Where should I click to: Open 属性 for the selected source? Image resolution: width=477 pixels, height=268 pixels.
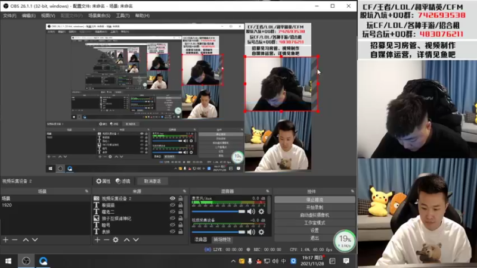(x=103, y=181)
